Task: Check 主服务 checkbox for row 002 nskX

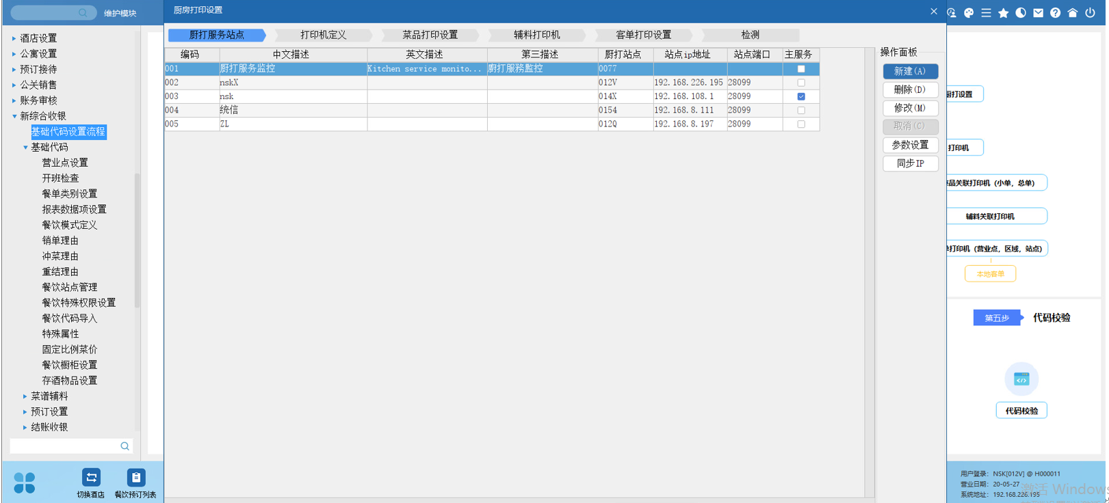Action: 801,83
